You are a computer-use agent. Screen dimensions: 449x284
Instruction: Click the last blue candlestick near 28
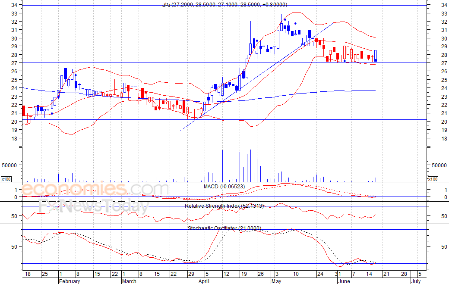376,56
